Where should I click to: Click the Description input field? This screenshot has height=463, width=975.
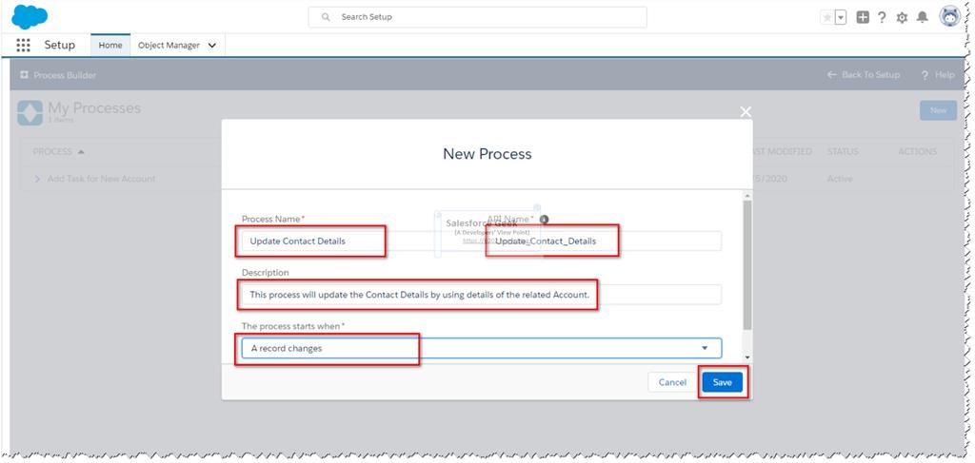pos(481,294)
